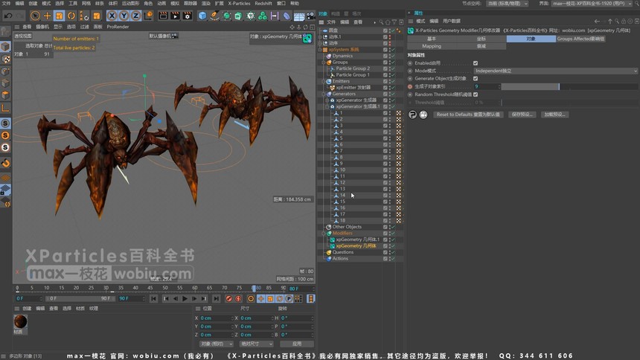This screenshot has height=360, width=640.
Task: Collapse xpGenerator 生成器.1 node
Action: (327, 106)
